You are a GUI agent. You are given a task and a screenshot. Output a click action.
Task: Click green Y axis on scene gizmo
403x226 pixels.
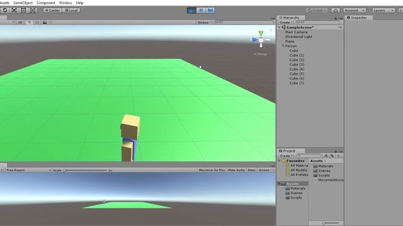[261, 33]
